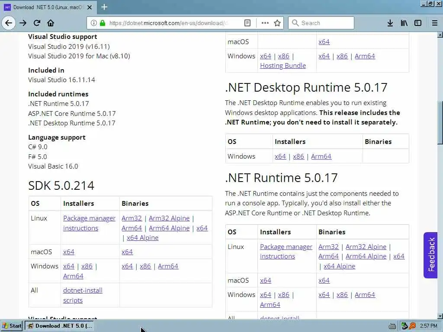Download SDK Windows Arm64 installer
The height and width of the screenshot is (332, 443).
tap(73, 276)
